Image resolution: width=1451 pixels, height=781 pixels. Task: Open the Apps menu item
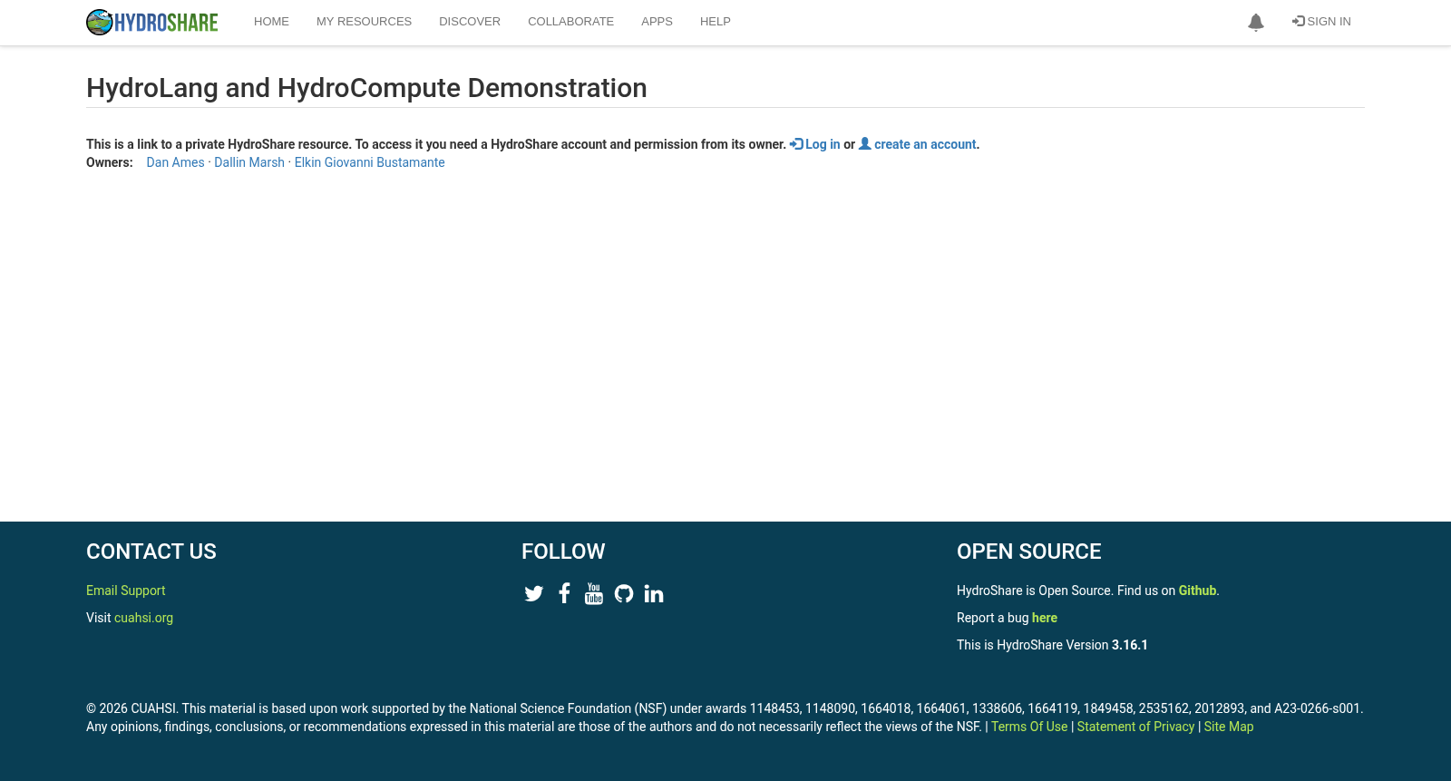657,22
